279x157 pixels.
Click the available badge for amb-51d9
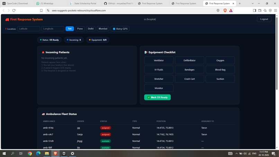pos(106,141)
